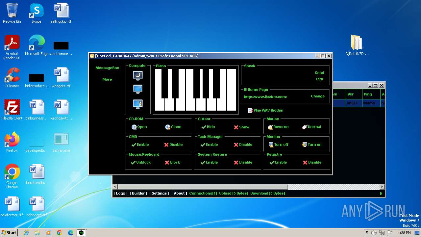This screenshot has height=237, width=421.
Task: Open the CD-ROM tray
Action: click(139, 127)
